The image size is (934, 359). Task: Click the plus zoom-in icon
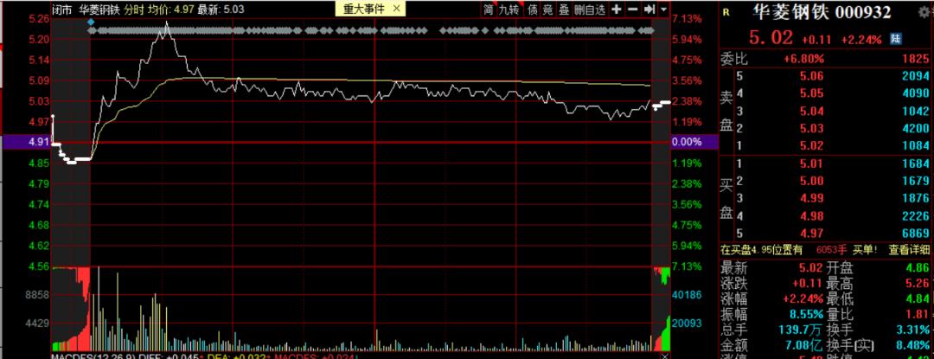click(617, 9)
